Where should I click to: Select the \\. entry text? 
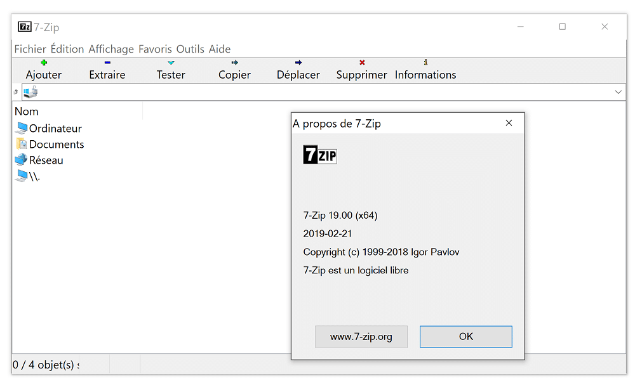pos(34,176)
